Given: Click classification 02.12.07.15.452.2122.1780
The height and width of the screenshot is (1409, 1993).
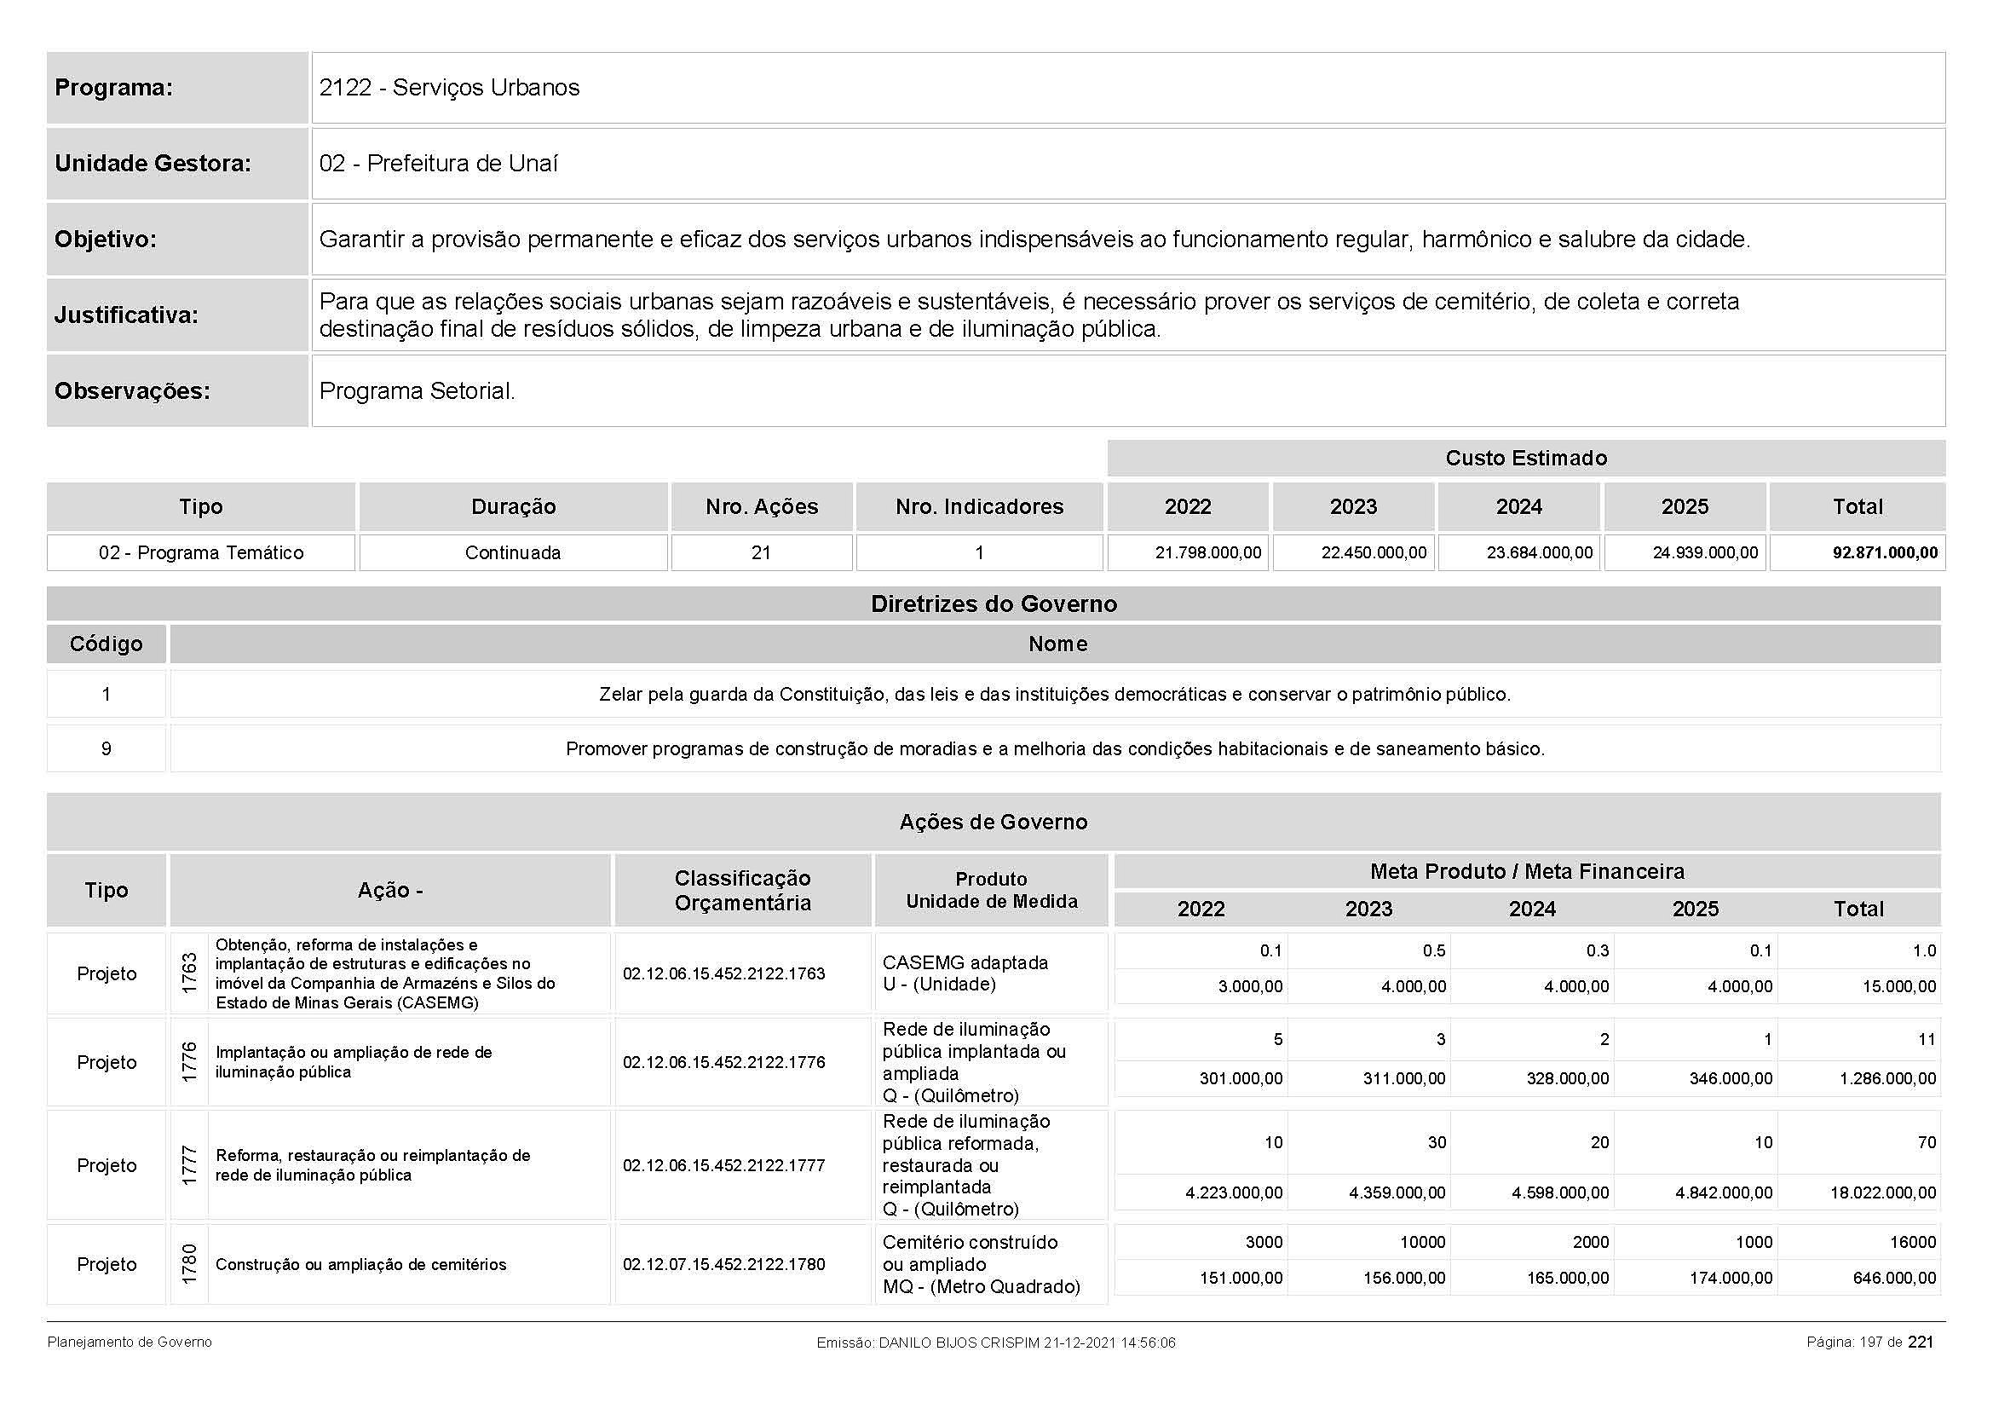Looking at the screenshot, I should point(724,1264).
